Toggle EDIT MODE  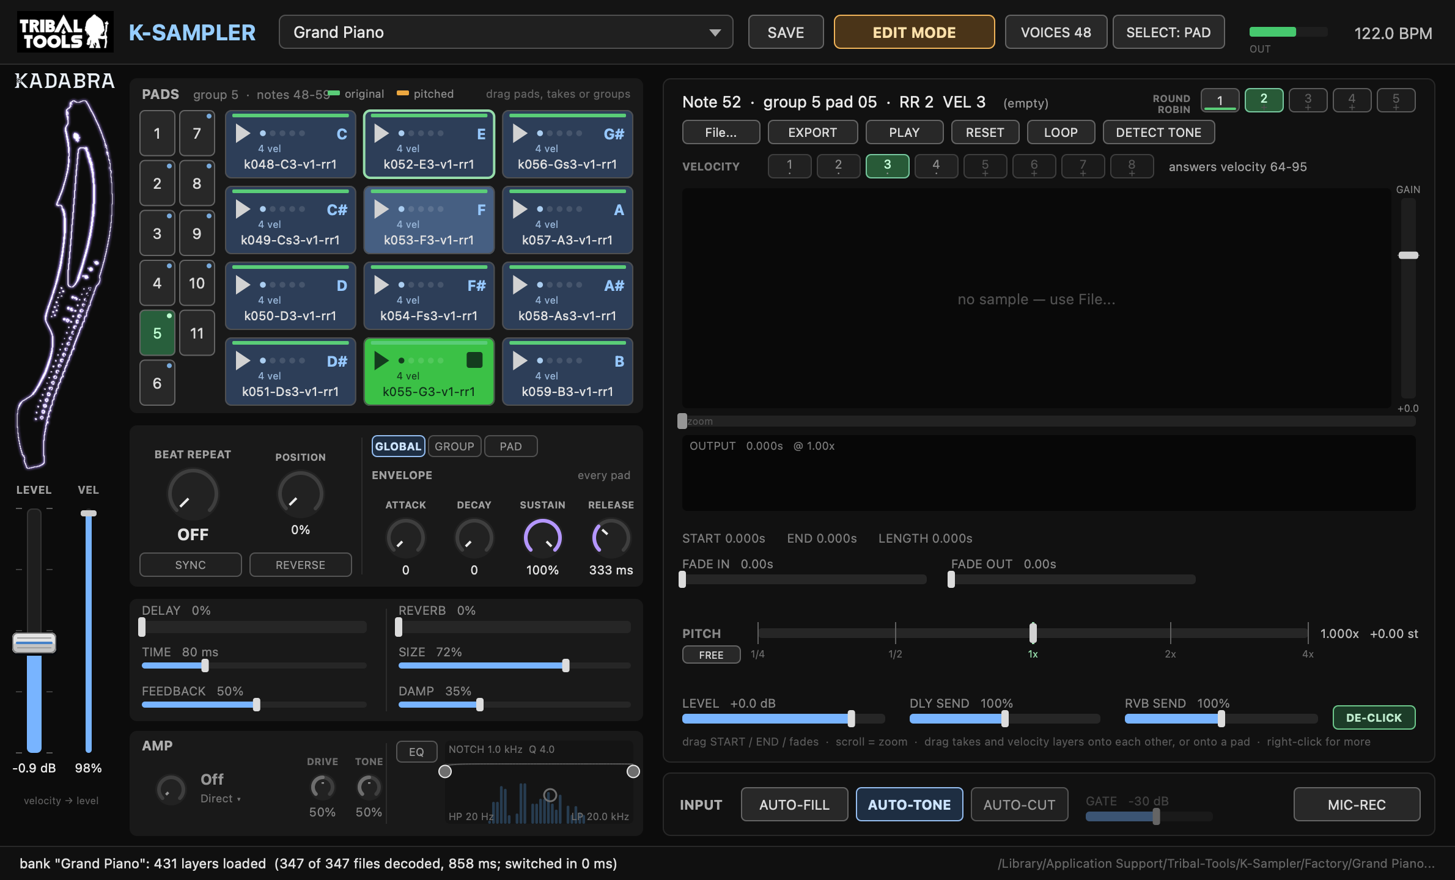pyautogui.click(x=914, y=32)
